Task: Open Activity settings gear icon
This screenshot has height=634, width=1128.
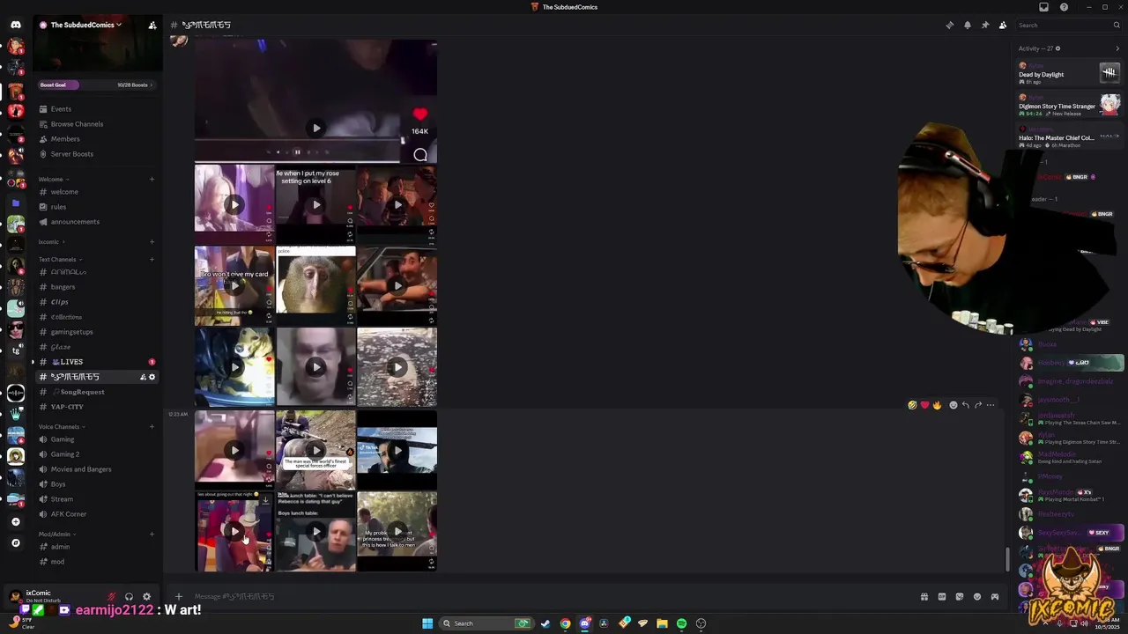Action: point(1057,48)
